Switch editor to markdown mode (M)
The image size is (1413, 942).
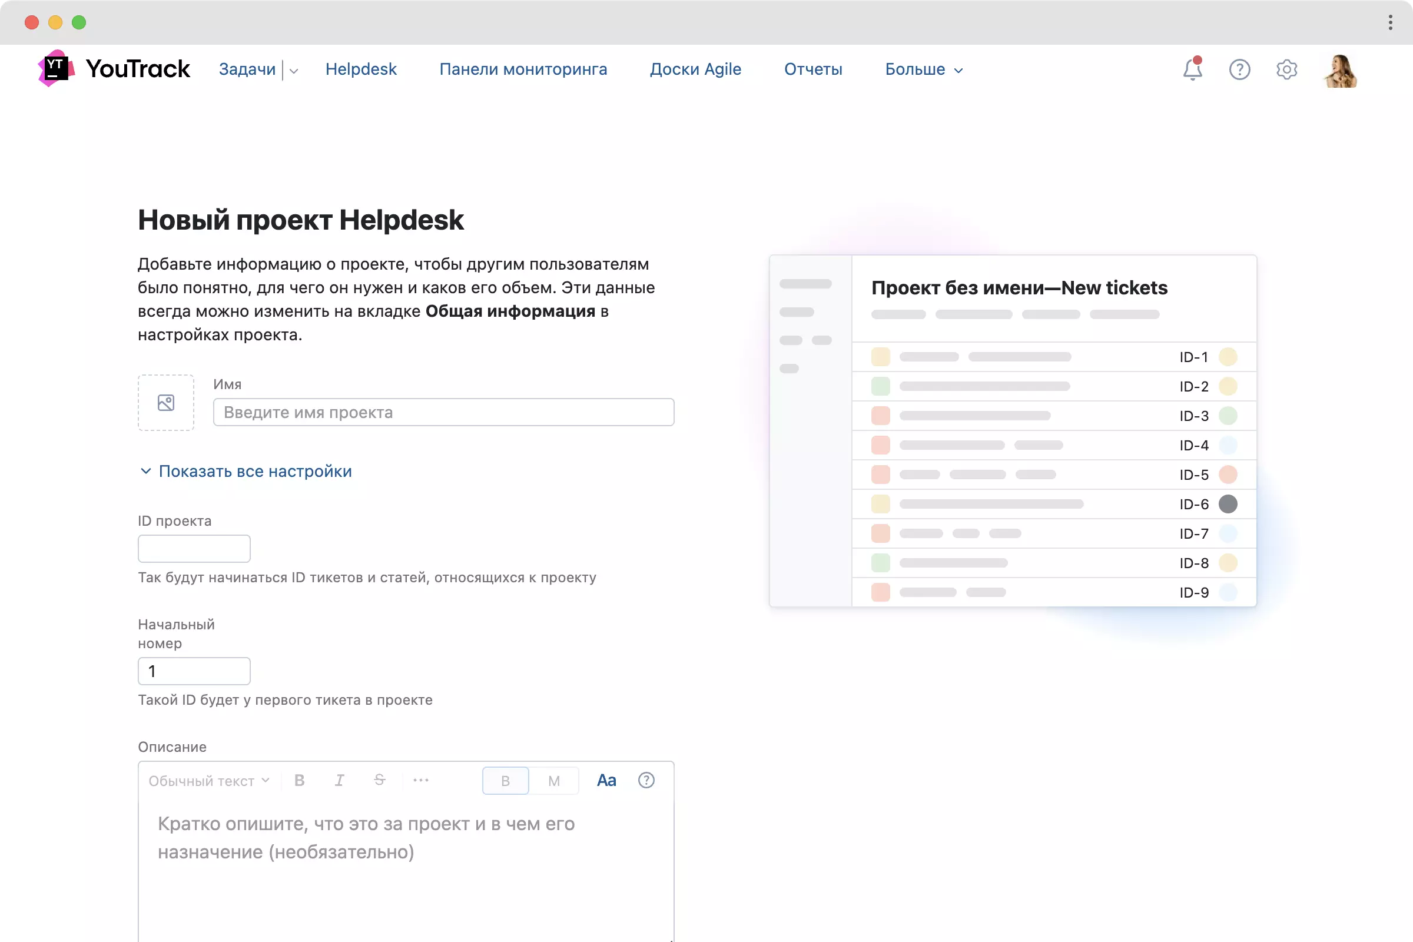point(554,781)
